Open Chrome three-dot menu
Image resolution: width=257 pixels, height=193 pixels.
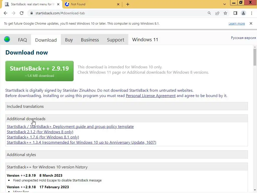[251, 13]
